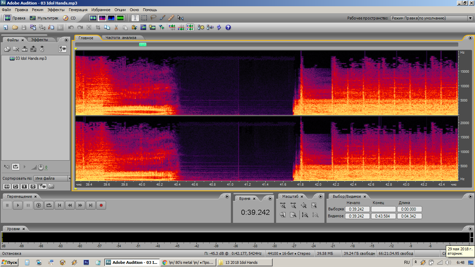
Task: Click the Stop button in transport
Action: (x=7, y=205)
